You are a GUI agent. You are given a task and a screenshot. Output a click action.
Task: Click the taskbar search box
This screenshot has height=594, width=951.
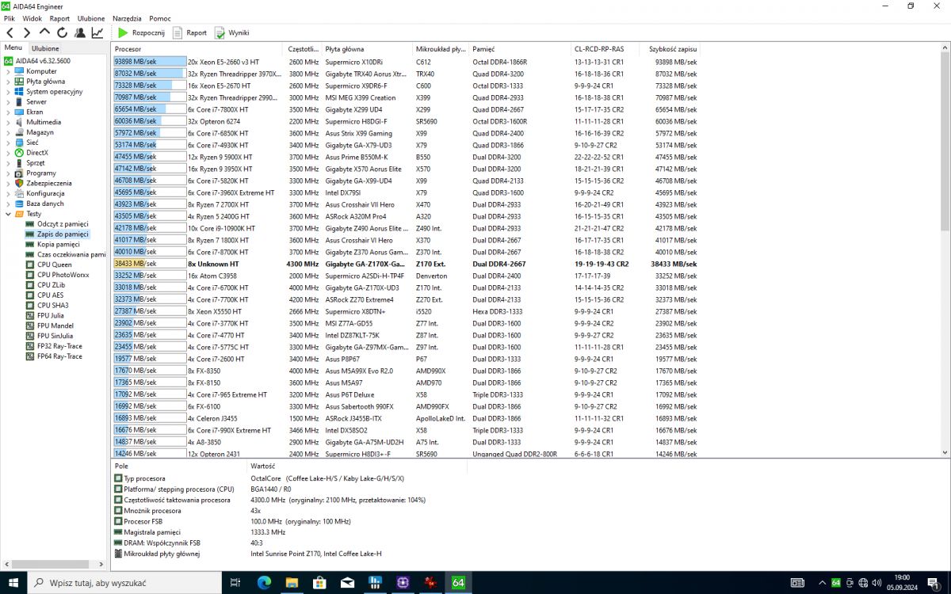(126, 582)
